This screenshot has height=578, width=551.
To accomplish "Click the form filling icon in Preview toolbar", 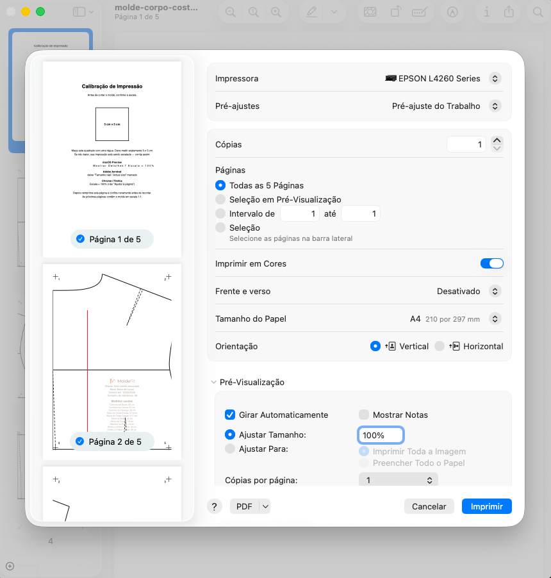I will point(420,12).
